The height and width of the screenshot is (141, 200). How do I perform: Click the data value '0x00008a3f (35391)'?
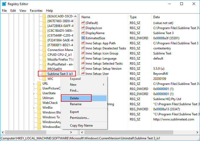(166, 38)
